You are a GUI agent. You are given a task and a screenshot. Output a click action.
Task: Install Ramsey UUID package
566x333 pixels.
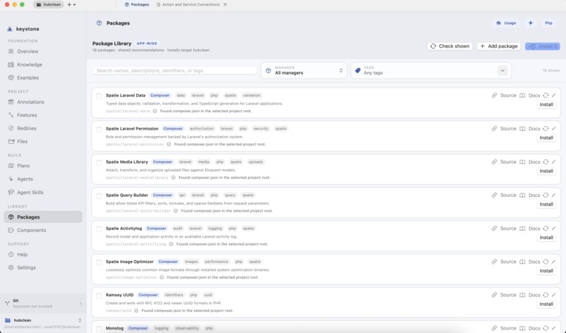(x=546, y=304)
